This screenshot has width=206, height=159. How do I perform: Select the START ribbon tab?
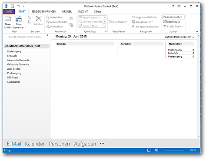[22, 11]
